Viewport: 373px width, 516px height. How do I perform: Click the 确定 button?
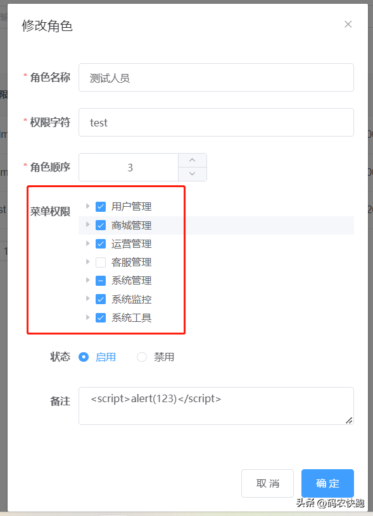coord(327,483)
